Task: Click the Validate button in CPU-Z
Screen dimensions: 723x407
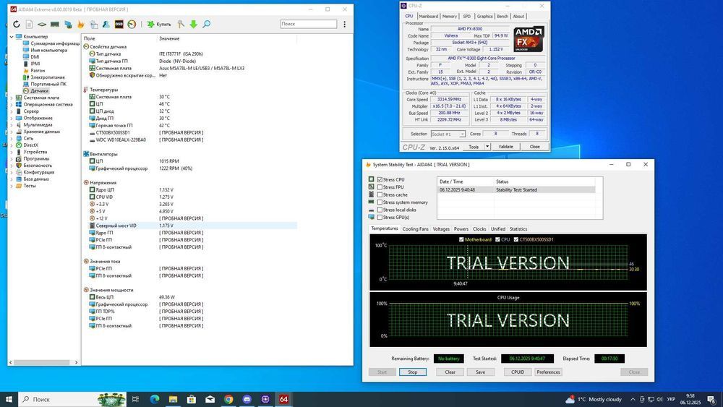Action: [506, 147]
